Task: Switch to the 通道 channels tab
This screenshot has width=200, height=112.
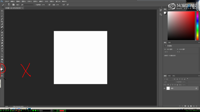Action: 169,76
